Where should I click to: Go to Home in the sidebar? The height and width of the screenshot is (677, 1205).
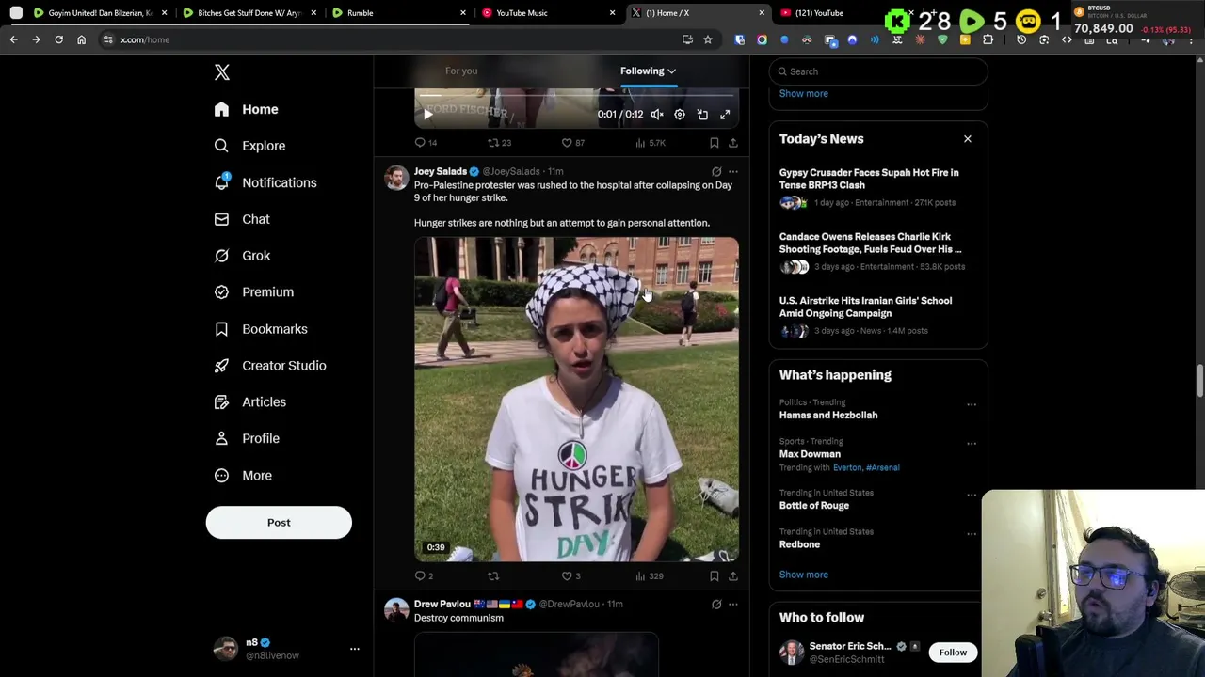[x=247, y=109]
